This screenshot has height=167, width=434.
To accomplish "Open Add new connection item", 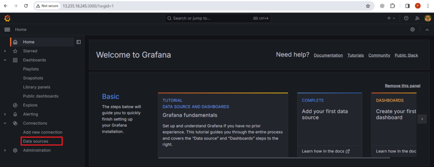I will tap(43, 132).
